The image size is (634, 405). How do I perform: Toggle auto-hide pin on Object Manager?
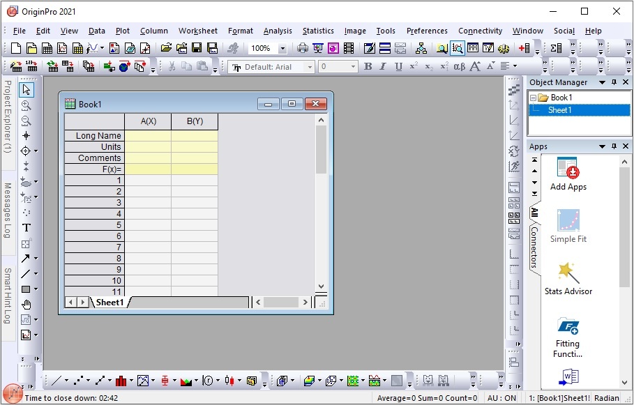(614, 82)
